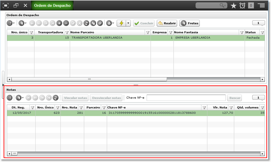The image size is (271, 162).
Task: Open filter for Vlr. Nota column
Action: [x=231, y=108]
